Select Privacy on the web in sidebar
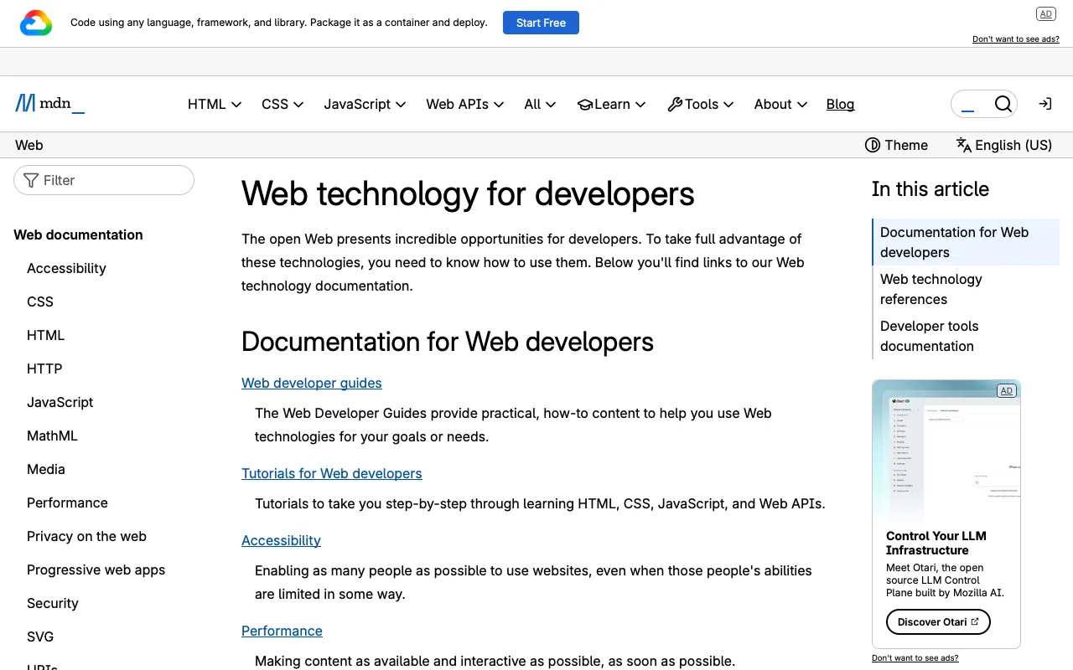The image size is (1073, 670). 86,536
